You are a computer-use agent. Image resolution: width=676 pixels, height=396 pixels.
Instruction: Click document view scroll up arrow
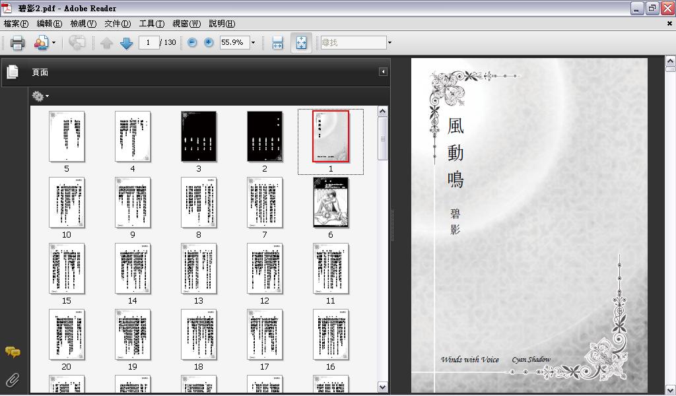point(671,60)
